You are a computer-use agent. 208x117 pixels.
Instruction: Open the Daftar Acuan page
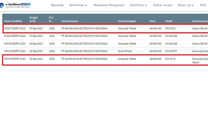click(x=163, y=5)
